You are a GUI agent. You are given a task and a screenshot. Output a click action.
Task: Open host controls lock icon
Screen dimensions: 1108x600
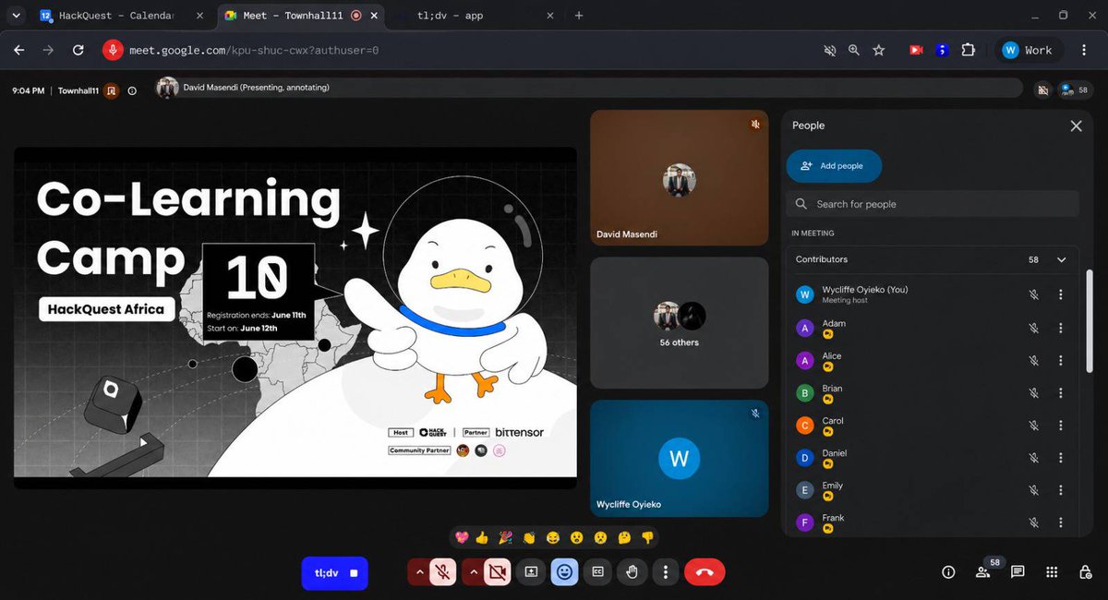pyautogui.click(x=1086, y=572)
